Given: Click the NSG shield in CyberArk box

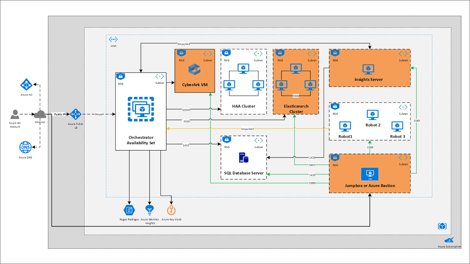Looking at the screenshot, I should tap(181, 53).
